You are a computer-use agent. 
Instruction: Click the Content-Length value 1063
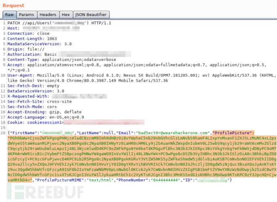pos(52,39)
